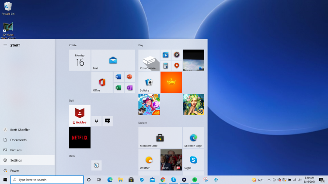Screen dimensions: 328x184
Task: Launch the Office tile
Action: coord(102,82)
